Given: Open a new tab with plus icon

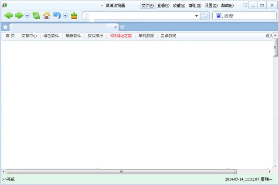Looking at the screenshot, I should click(x=122, y=27).
